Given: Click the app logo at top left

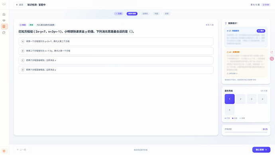Looking at the screenshot, I should pyautogui.click(x=4, y=4).
